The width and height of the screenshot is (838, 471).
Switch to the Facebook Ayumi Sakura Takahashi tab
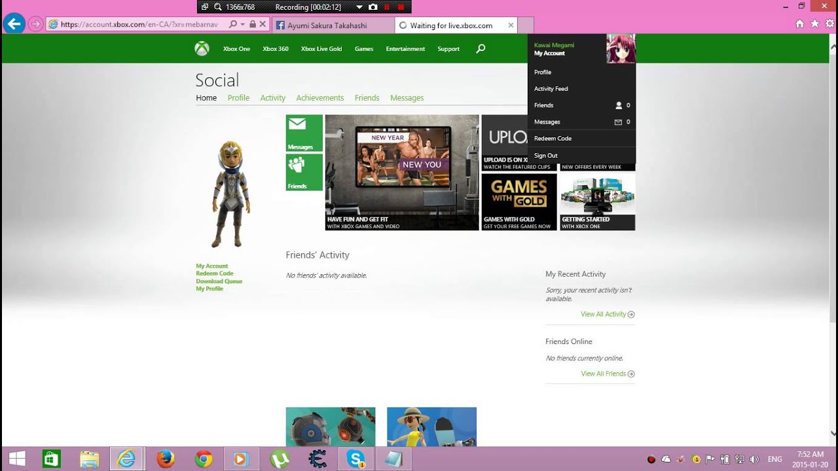pos(332,26)
